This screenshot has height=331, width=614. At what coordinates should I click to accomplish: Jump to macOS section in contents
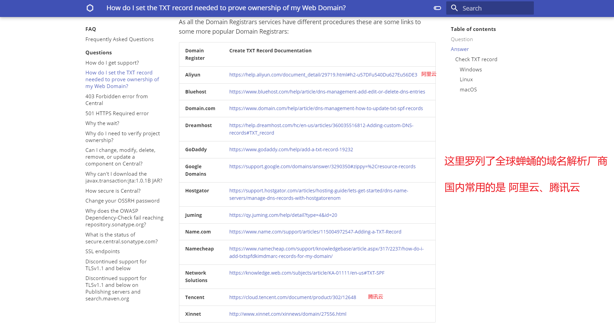[x=468, y=90]
